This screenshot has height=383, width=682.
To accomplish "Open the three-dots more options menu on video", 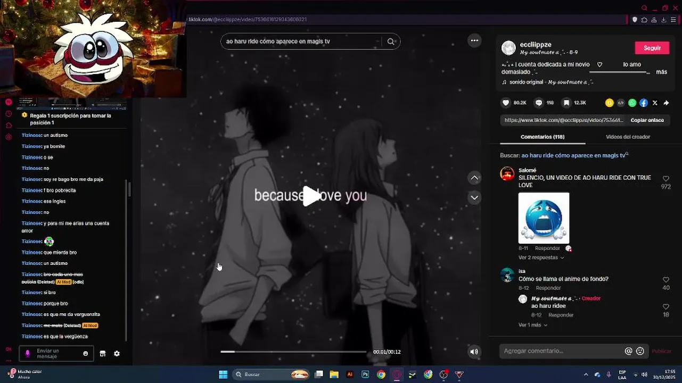I will (474, 40).
